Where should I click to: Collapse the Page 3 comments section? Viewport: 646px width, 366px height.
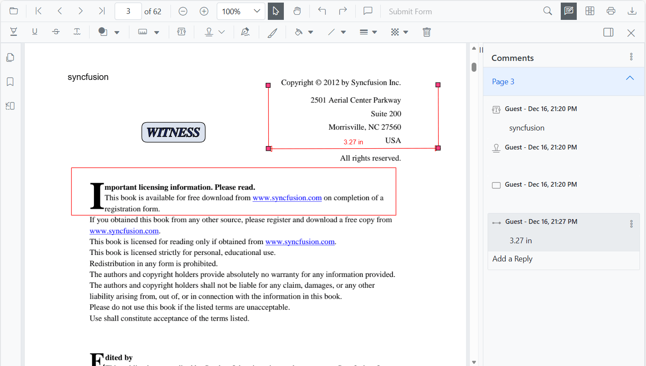pos(630,78)
